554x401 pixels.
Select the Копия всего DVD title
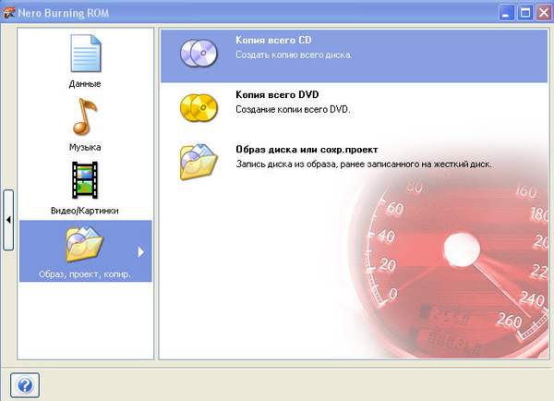point(277,94)
